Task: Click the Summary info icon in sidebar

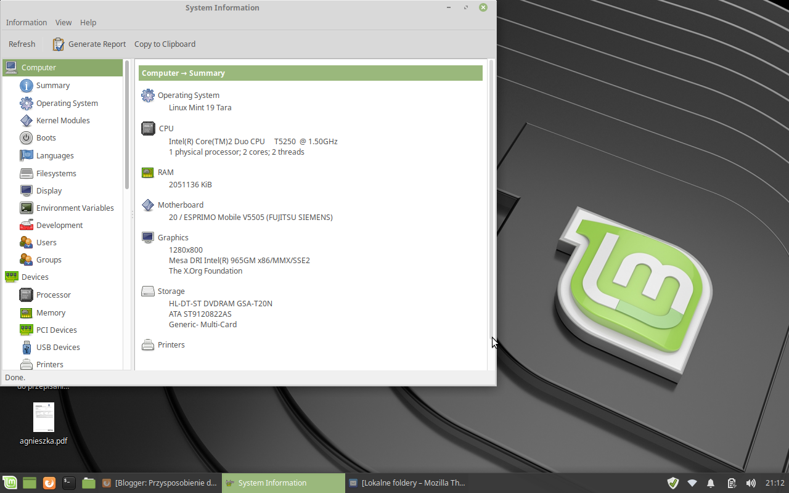Action: (26, 86)
